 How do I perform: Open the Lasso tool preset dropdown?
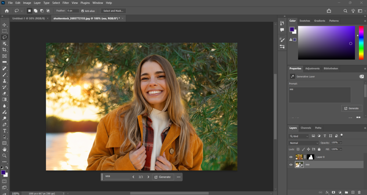tap(22, 11)
